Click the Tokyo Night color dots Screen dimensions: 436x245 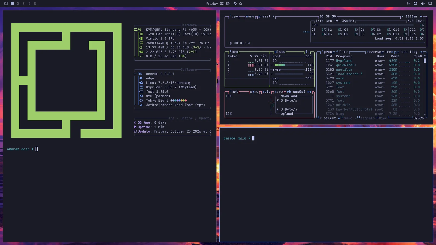click(x=178, y=100)
